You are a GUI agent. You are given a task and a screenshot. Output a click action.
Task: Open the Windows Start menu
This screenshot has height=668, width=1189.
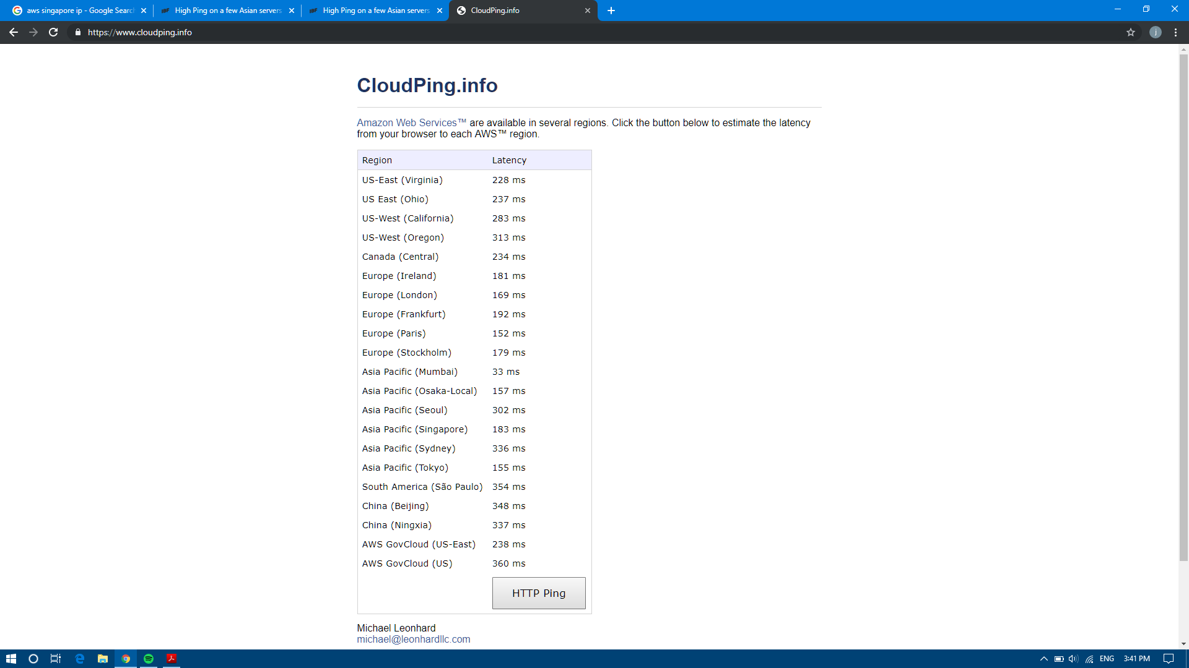pyautogui.click(x=11, y=659)
